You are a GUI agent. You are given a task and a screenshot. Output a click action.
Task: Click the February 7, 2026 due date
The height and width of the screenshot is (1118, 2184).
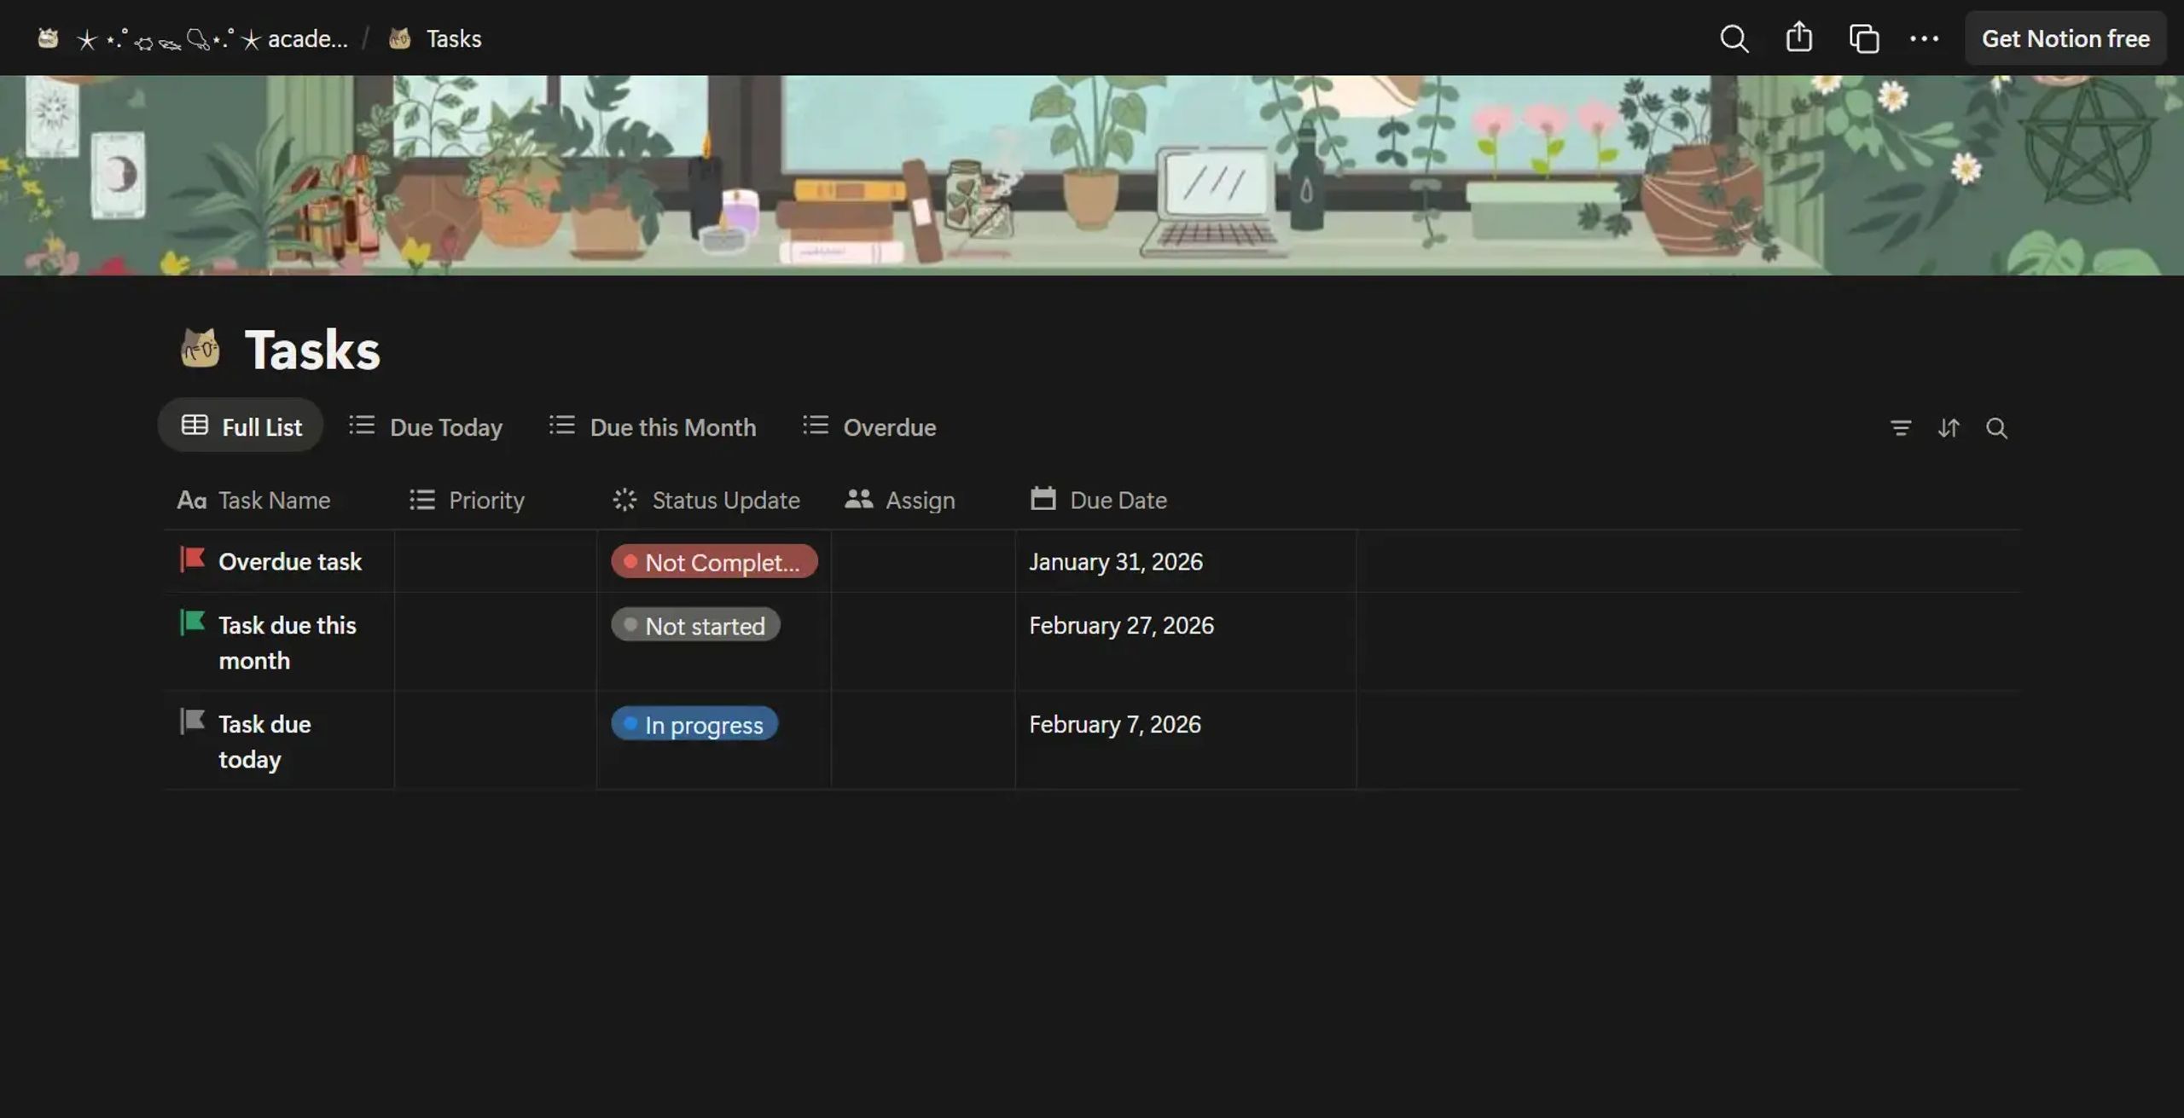click(1115, 725)
